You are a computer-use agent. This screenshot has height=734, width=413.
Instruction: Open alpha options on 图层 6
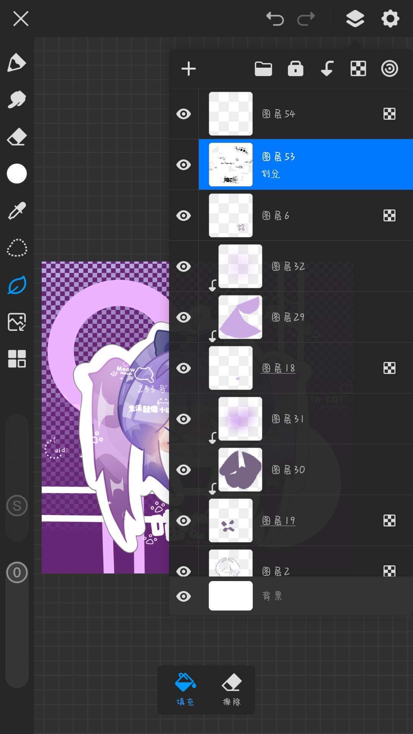pyautogui.click(x=389, y=216)
